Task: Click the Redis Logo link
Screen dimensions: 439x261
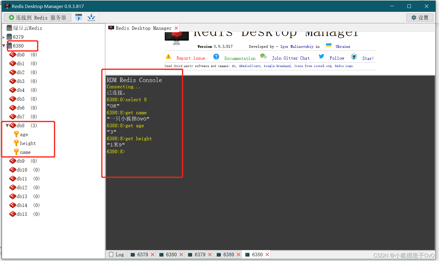Action: pos(344,66)
